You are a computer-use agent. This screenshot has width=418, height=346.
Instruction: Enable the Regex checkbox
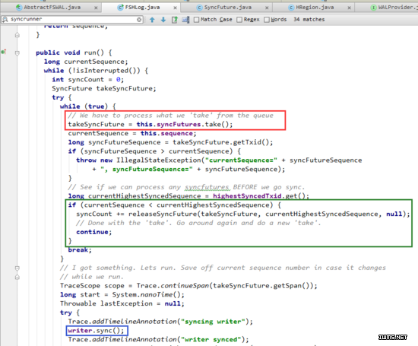(239, 20)
